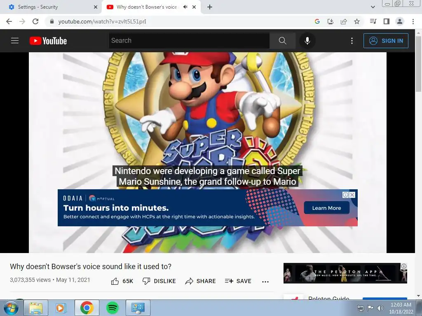Open the Peloton ad info icon

404,266
